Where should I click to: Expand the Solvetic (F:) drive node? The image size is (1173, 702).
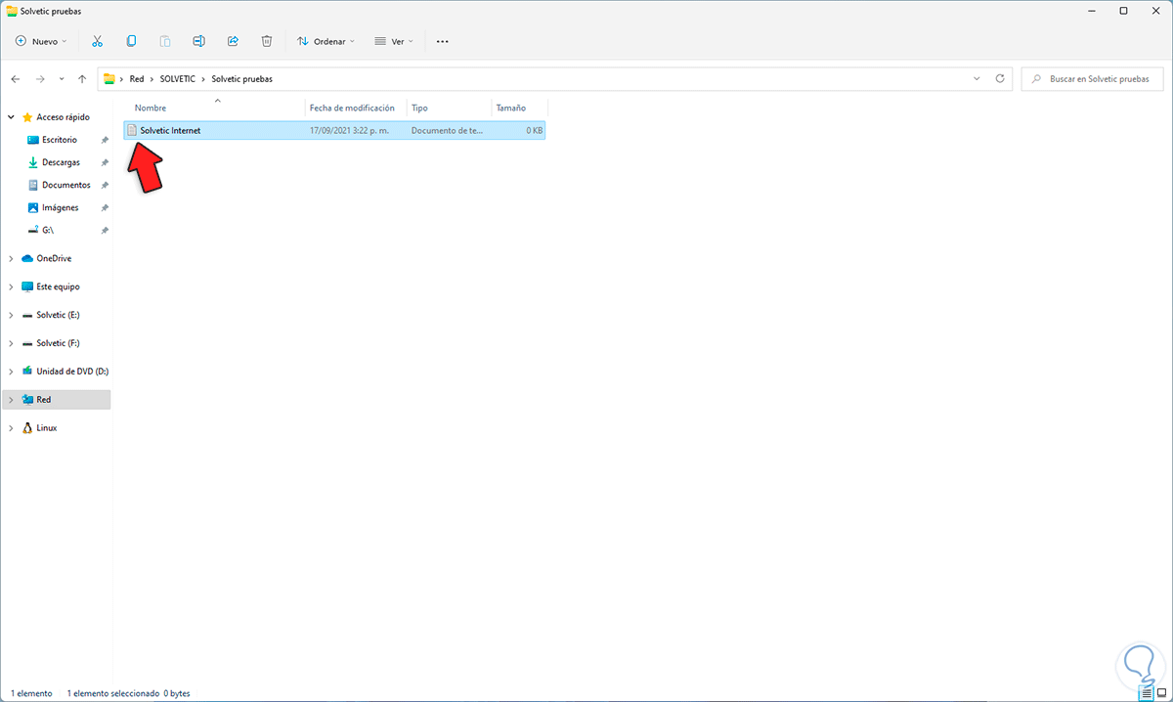[x=11, y=343]
